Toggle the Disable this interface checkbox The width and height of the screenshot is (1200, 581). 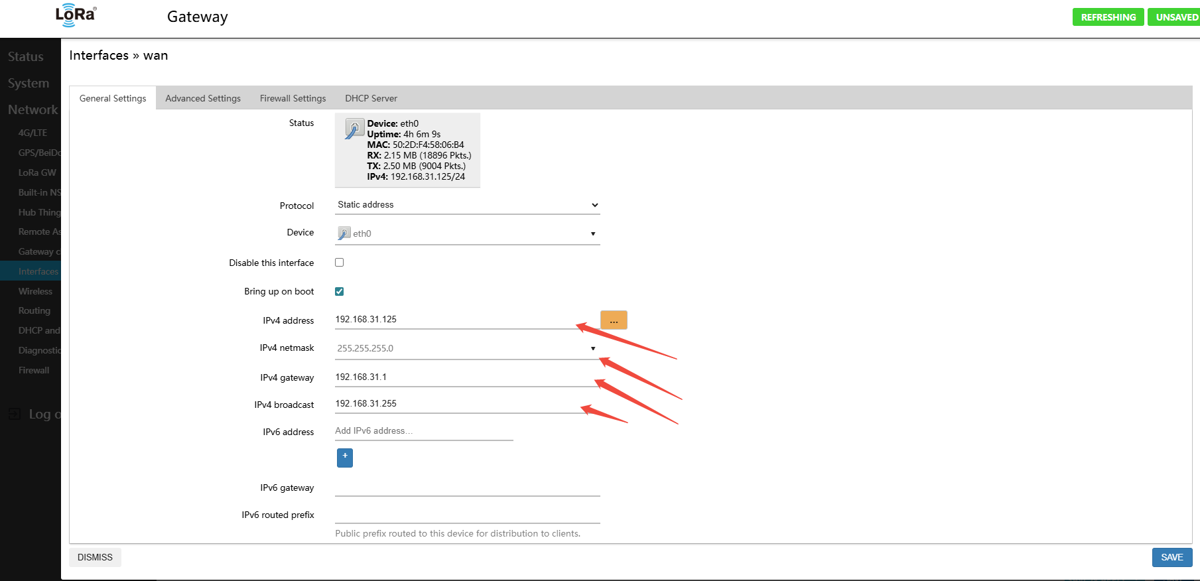[x=340, y=263]
